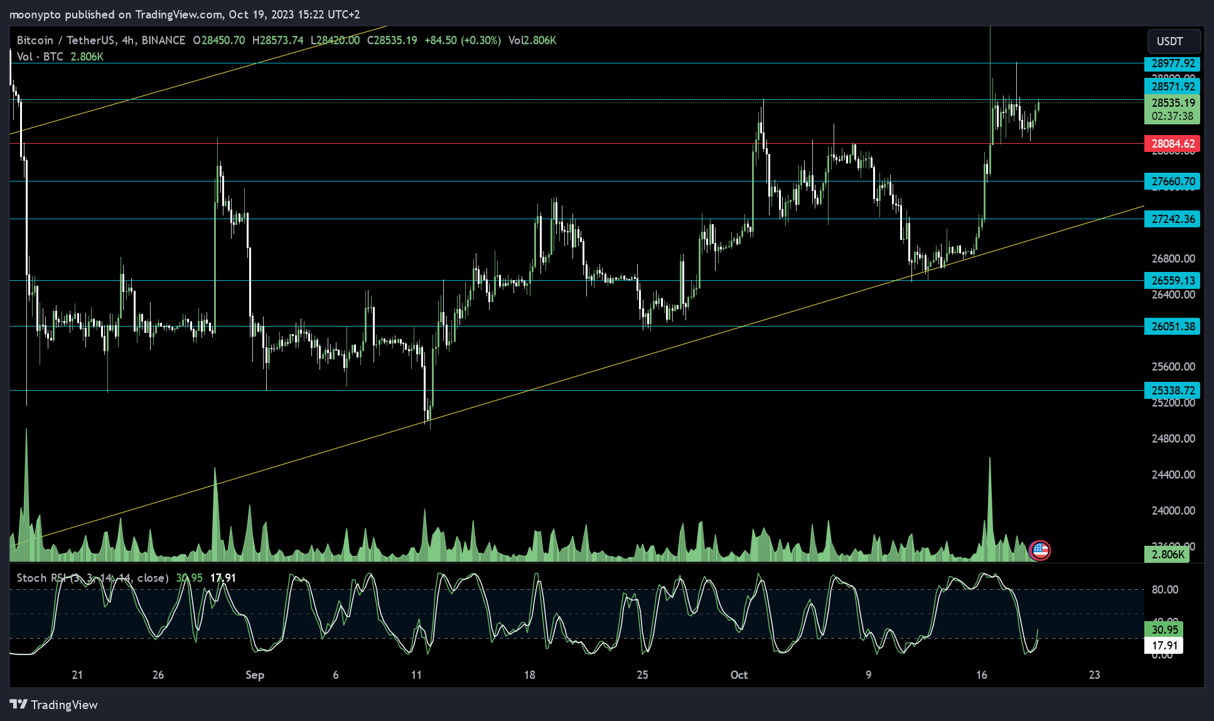Click the published-by header text
Image resolution: width=1214 pixels, height=721 pixels.
185,14
